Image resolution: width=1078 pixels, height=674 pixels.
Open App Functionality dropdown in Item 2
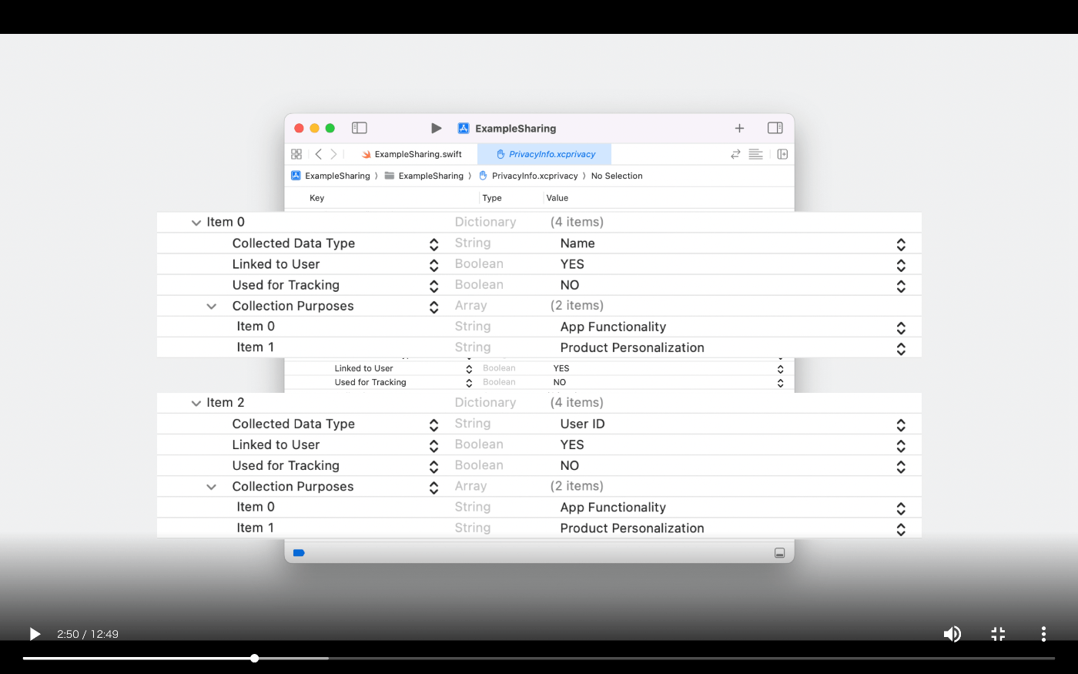pyautogui.click(x=901, y=508)
